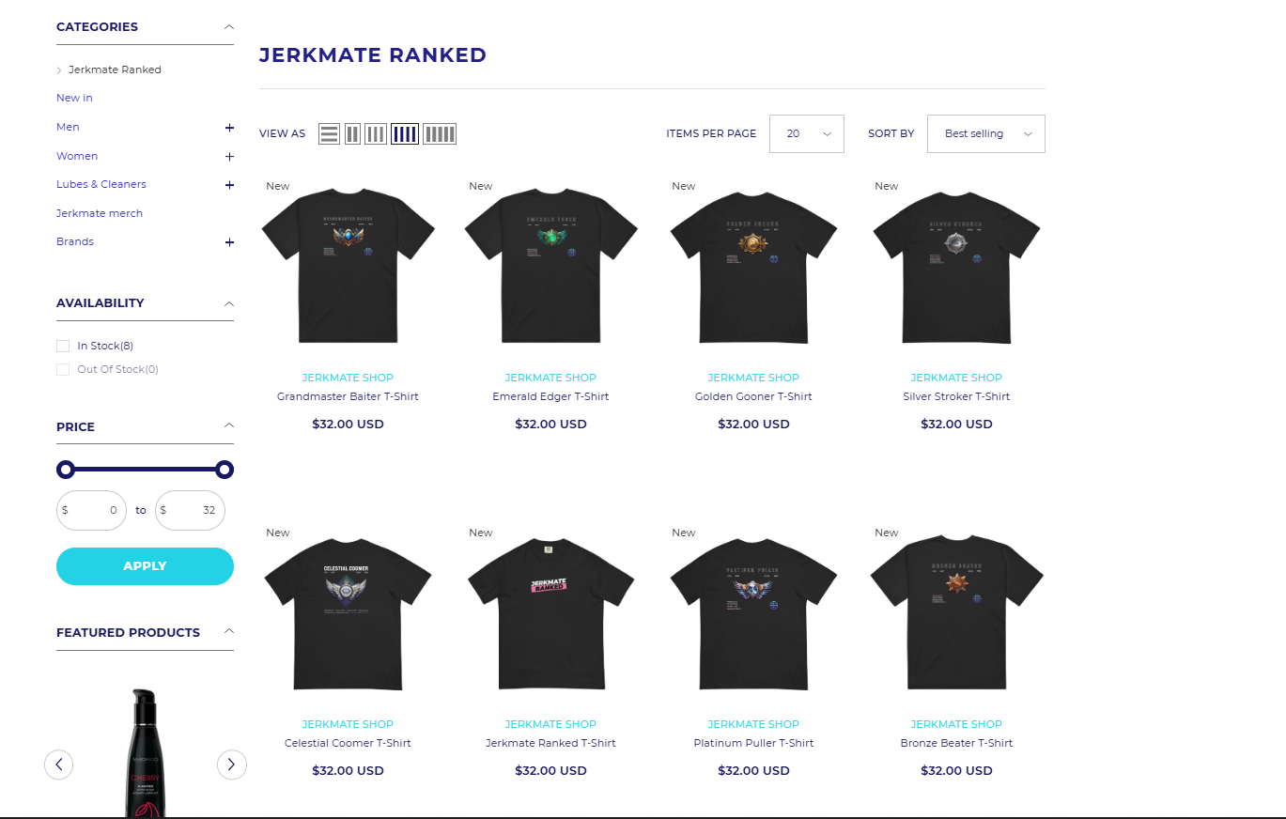Open the Items Per Page dropdown
Viewport: 1286px width, 819px height.
[x=807, y=133]
